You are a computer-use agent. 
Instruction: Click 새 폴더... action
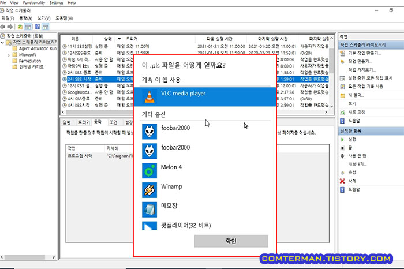[x=356, y=95]
